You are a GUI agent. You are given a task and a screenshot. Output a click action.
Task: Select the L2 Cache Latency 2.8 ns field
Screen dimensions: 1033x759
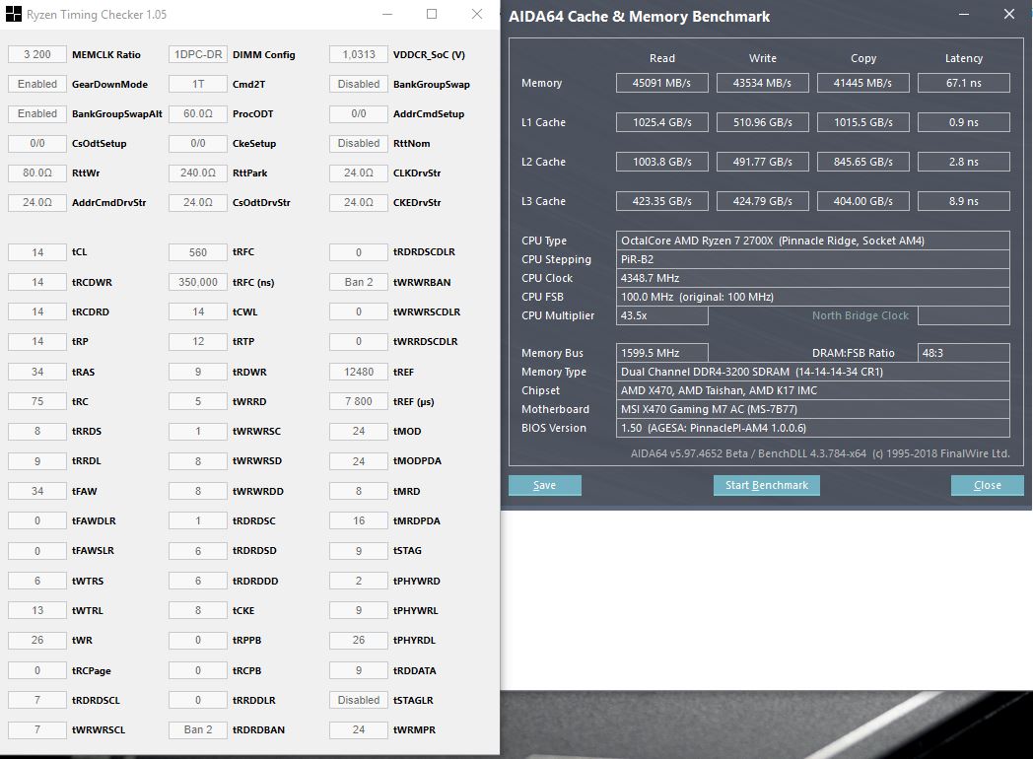coord(964,162)
